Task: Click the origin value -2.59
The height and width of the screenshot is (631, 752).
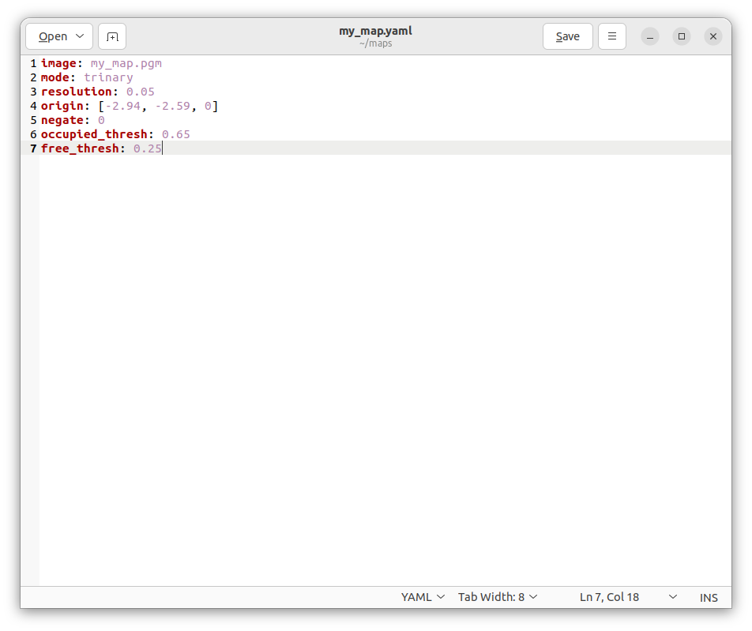Action: point(173,106)
